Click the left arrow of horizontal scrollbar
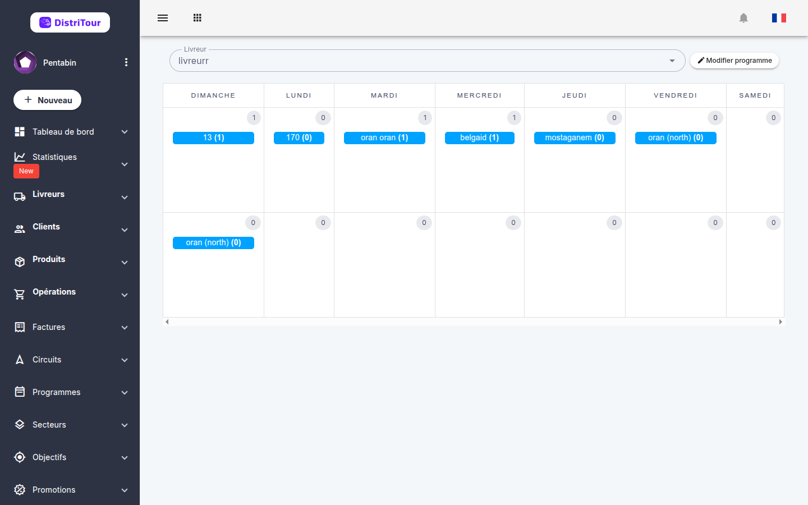This screenshot has height=505, width=808. click(167, 322)
